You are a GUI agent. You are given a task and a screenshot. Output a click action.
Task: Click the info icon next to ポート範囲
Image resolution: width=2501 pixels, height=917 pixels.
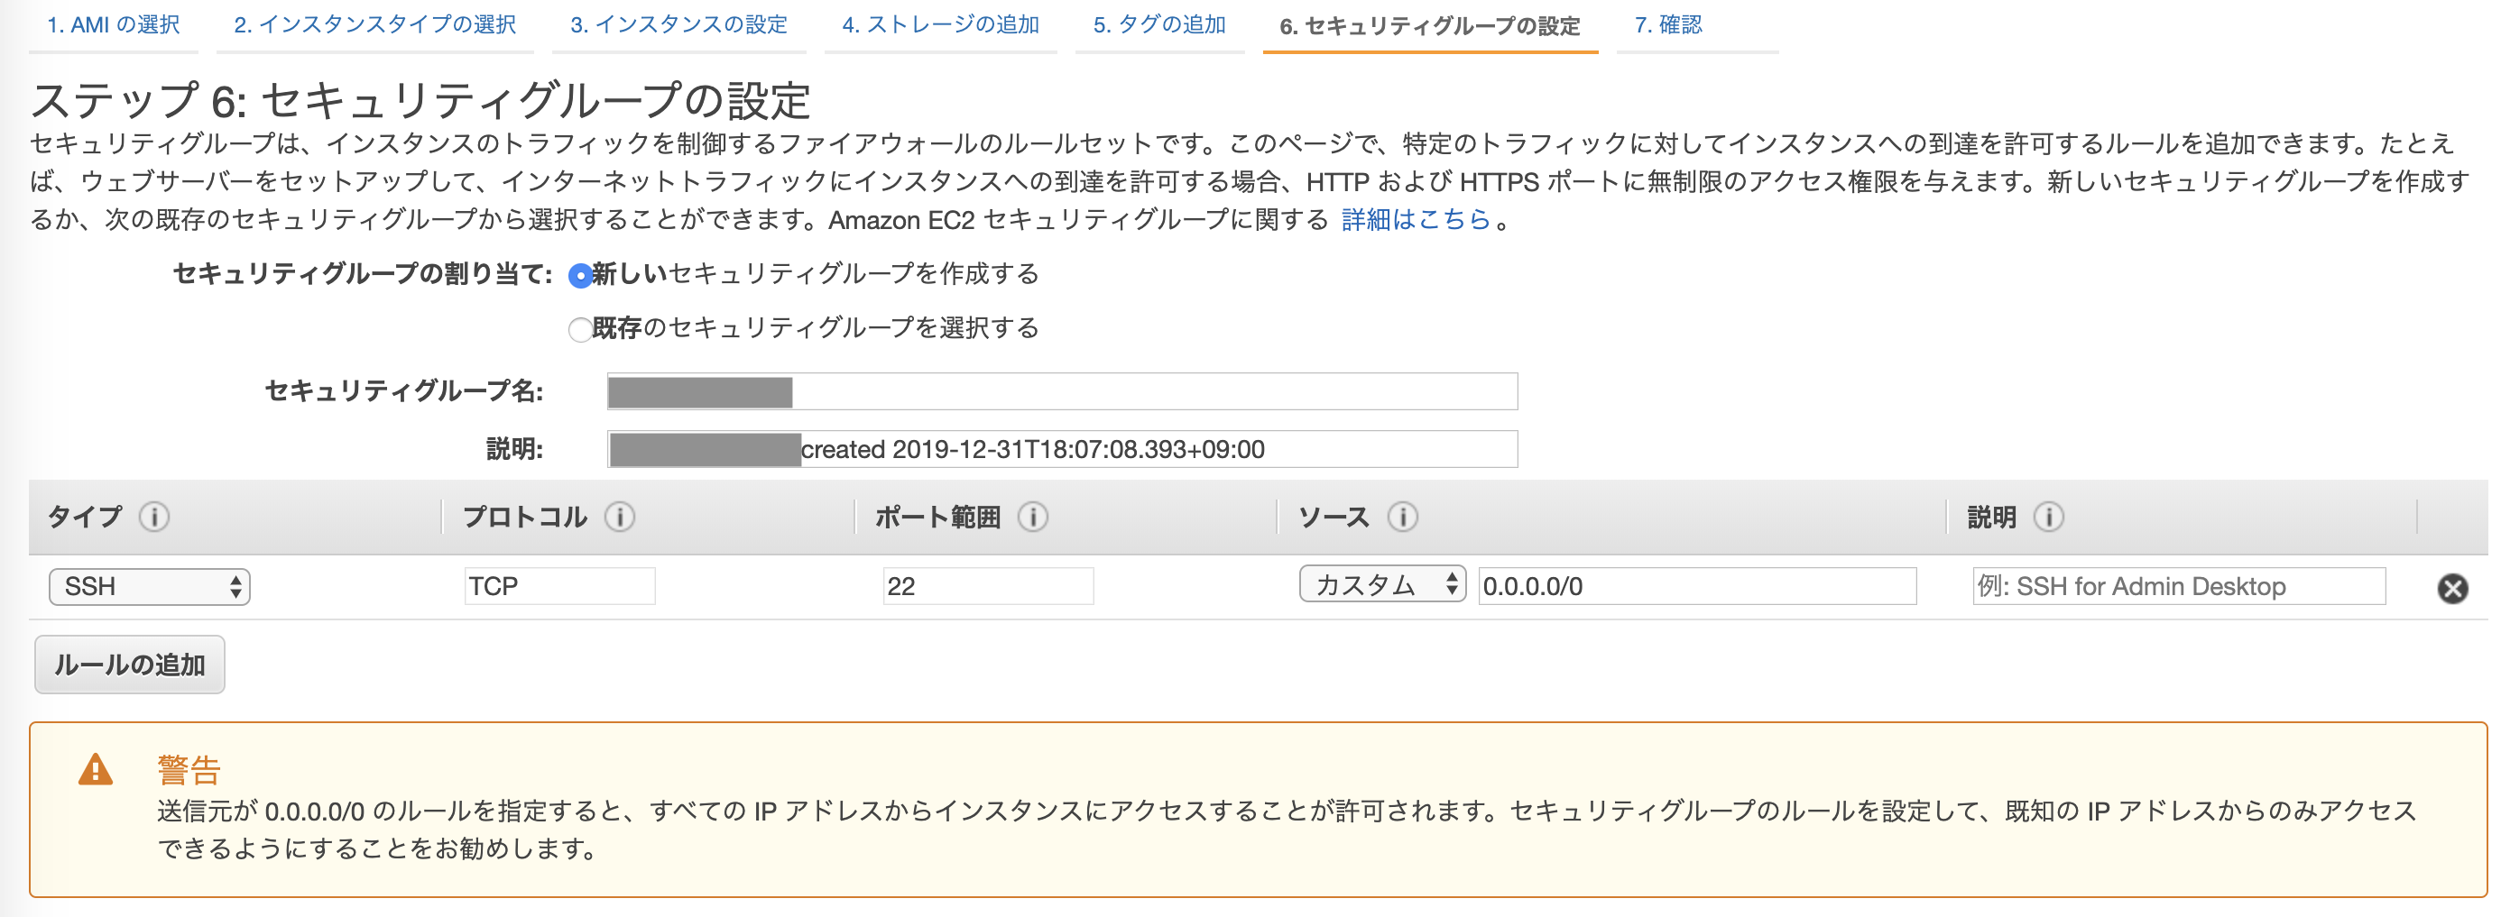pos(1034,518)
